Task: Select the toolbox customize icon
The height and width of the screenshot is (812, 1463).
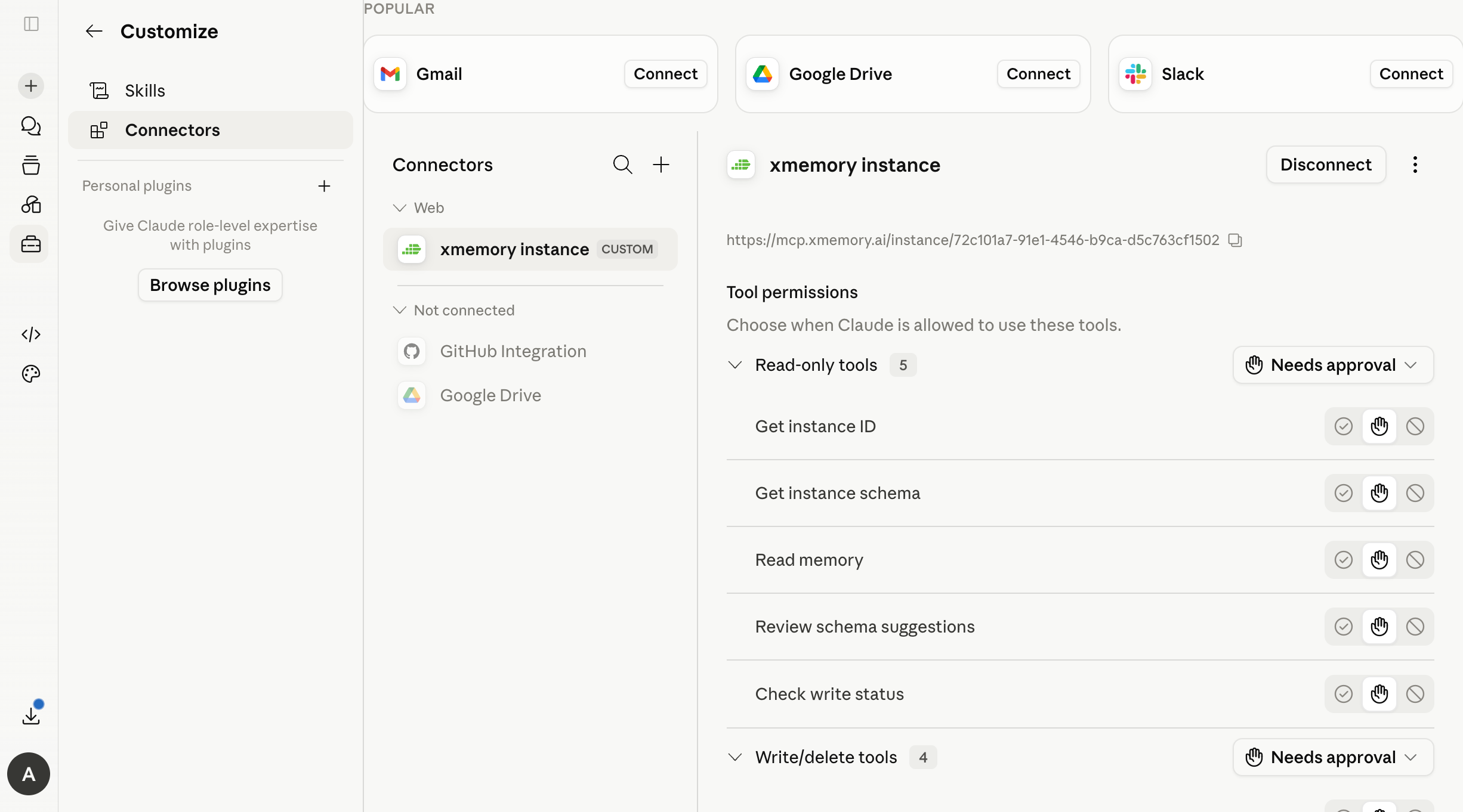Action: click(x=31, y=244)
